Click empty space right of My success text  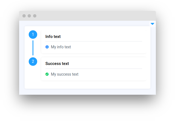(x=115, y=74)
